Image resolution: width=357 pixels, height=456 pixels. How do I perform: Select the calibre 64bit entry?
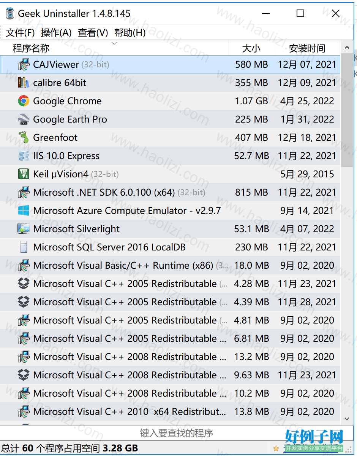point(60,83)
